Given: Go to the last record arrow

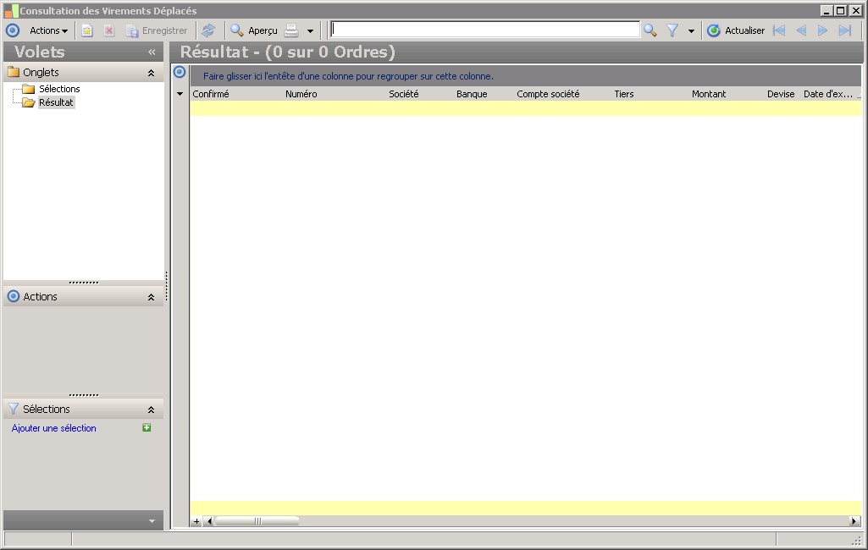Looking at the screenshot, I should pos(845,31).
